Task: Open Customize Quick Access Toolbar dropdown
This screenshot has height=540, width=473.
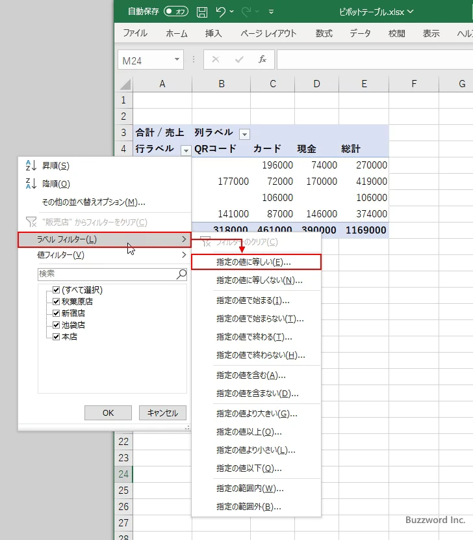Action: coord(271,12)
